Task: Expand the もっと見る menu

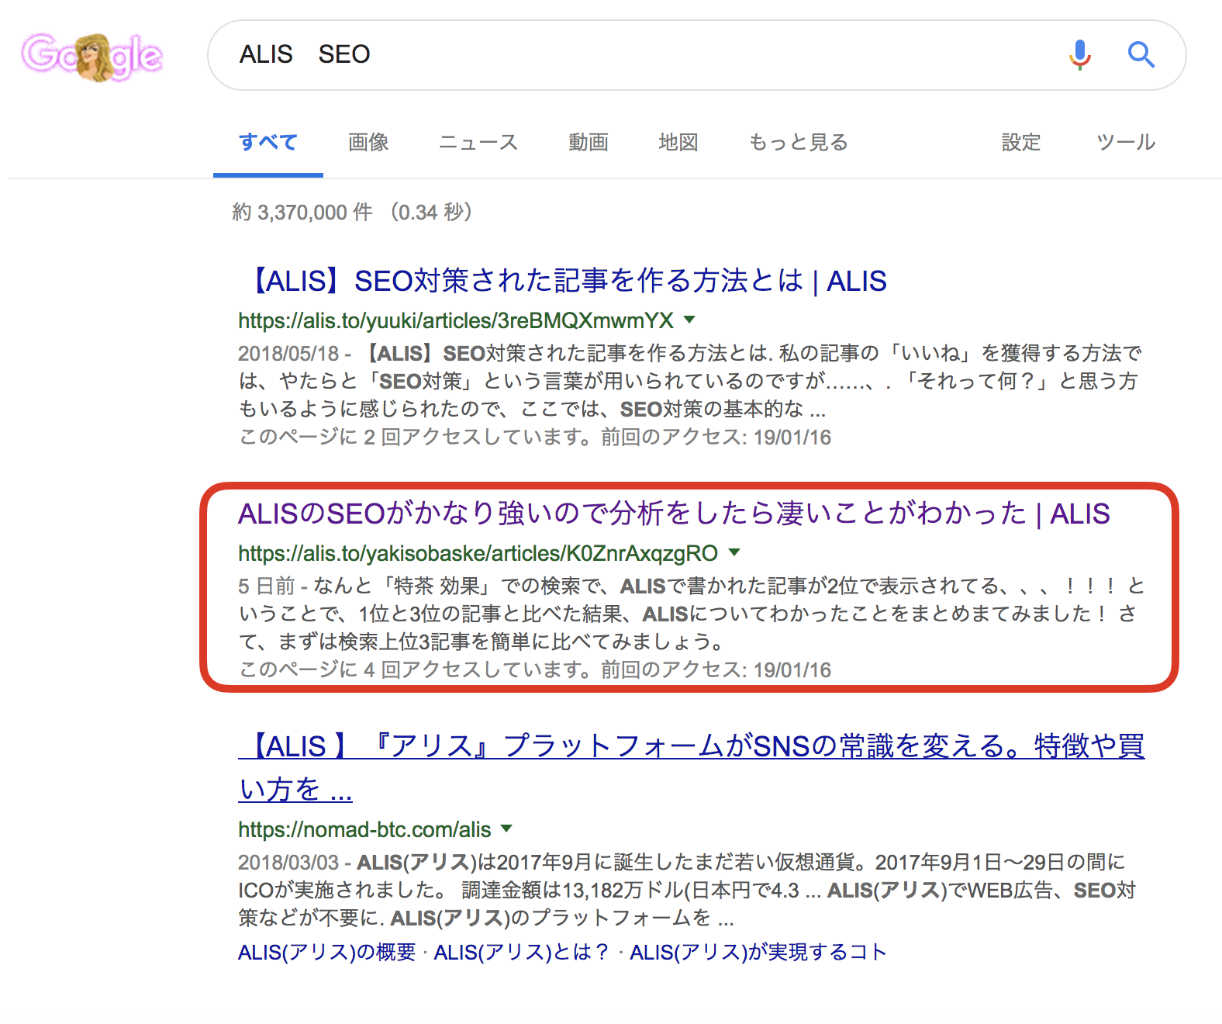Action: [x=798, y=143]
